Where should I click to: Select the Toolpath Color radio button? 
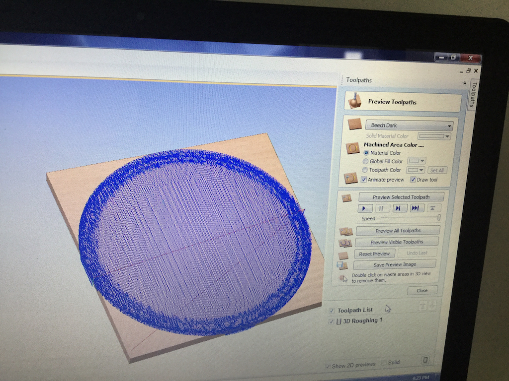coord(365,170)
